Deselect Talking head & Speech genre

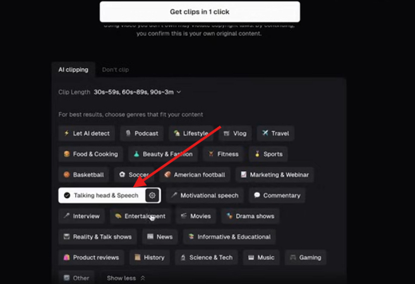(102, 196)
